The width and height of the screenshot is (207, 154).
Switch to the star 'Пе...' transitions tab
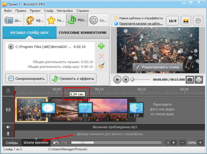pyautogui.click(x=56, y=20)
